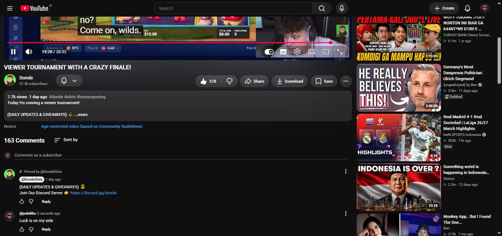The height and width of the screenshot is (236, 502).
Task: Click the #donde hashtag
Action: 56,97
